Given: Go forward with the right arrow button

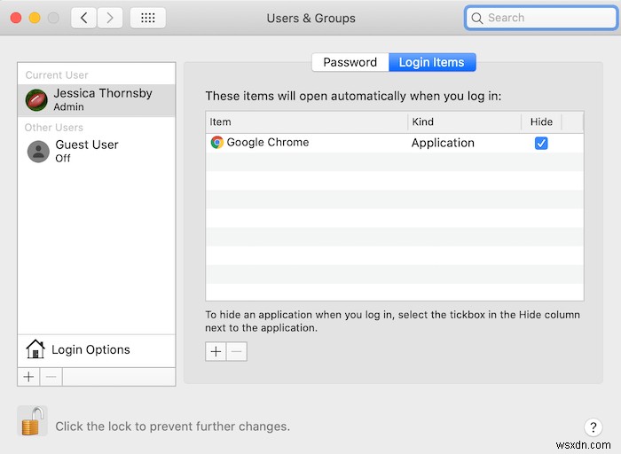Looking at the screenshot, I should [x=110, y=18].
